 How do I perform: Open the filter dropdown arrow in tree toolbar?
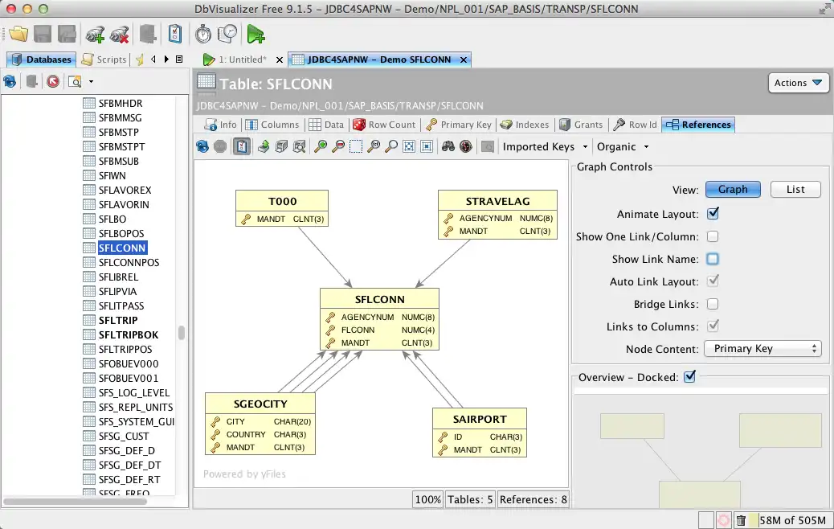coord(91,81)
